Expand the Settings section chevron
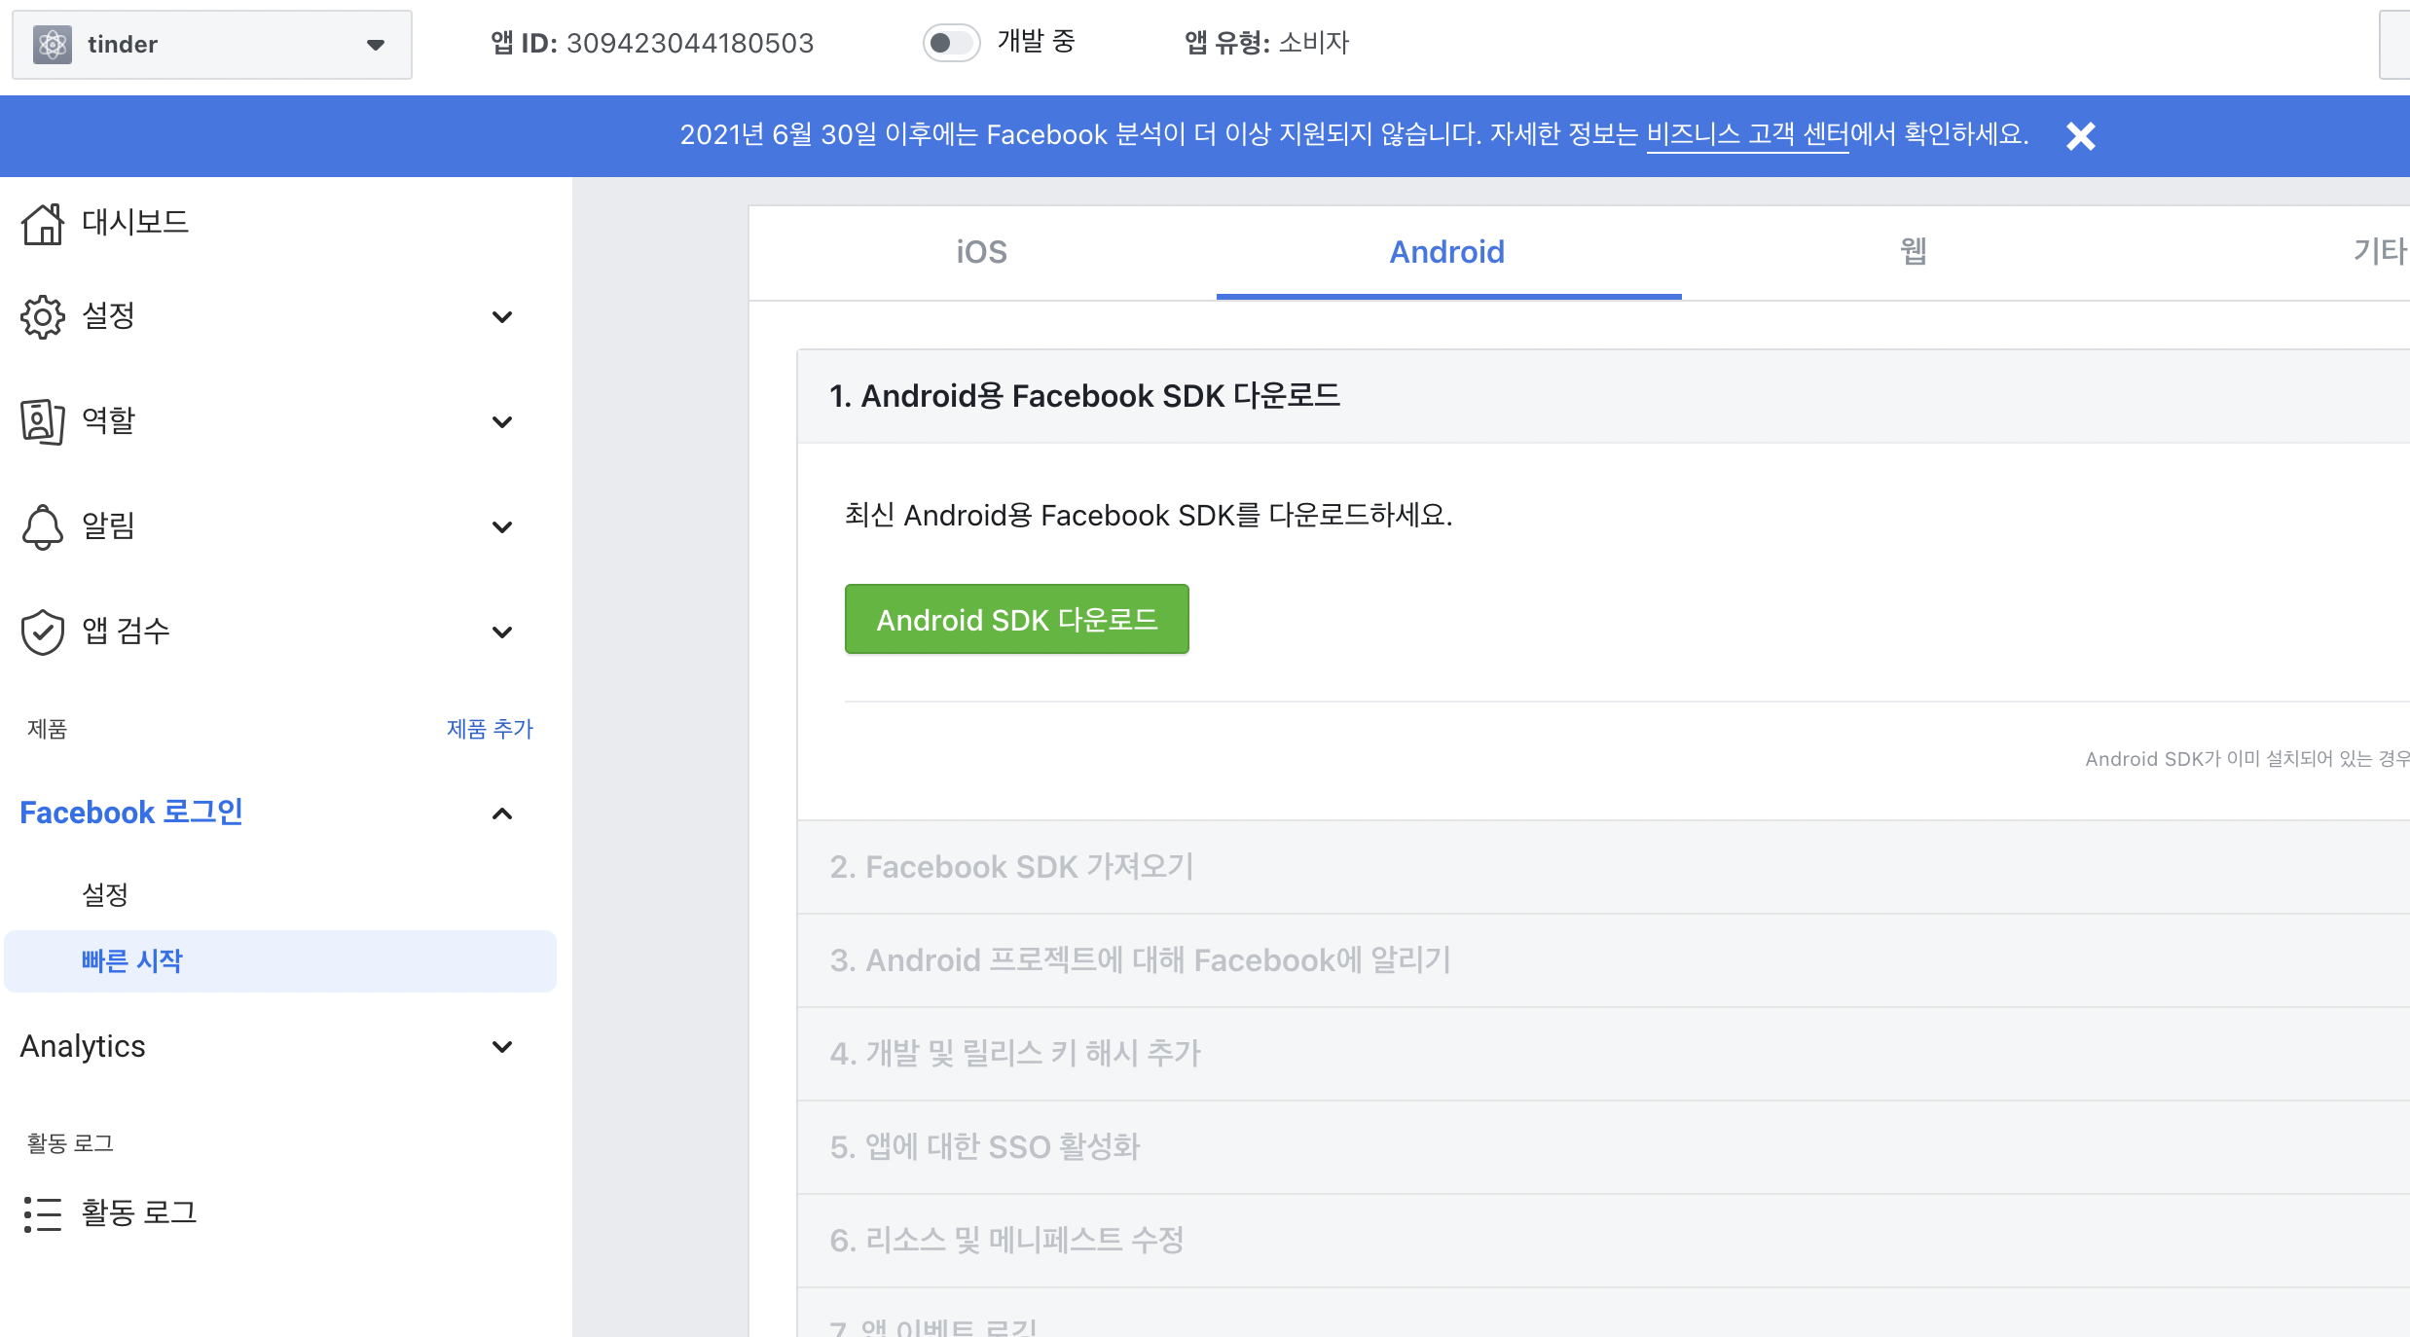2410x1337 pixels. [x=502, y=317]
